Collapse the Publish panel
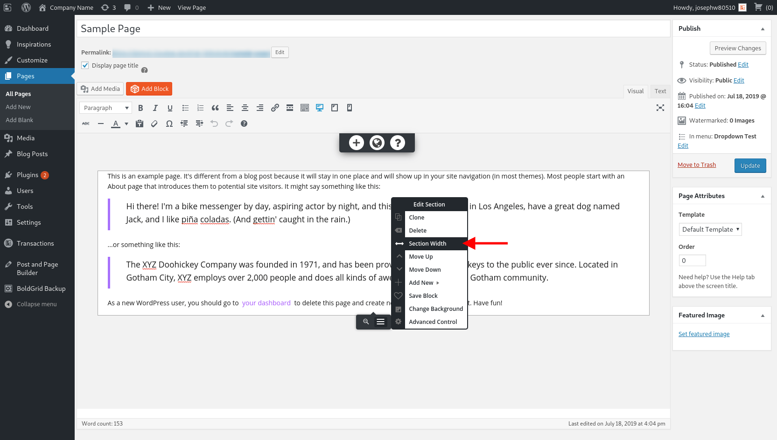 pos(763,28)
